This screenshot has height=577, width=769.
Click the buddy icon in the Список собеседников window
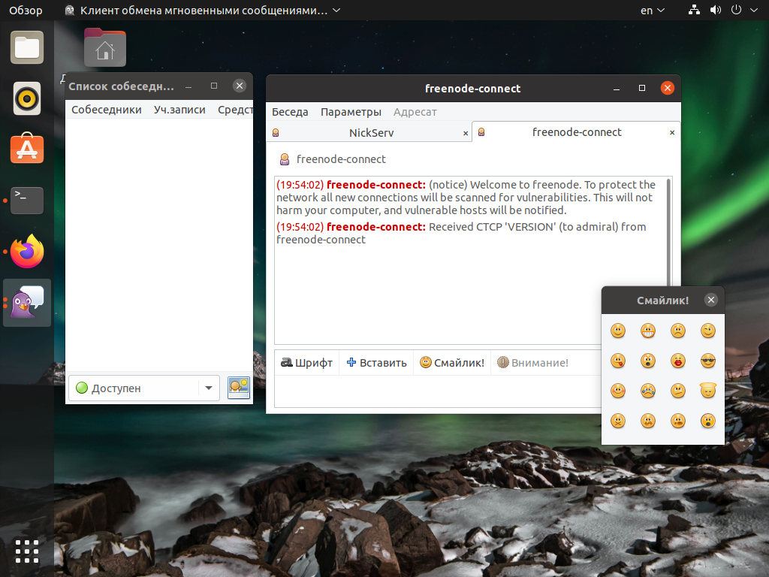[x=239, y=388]
